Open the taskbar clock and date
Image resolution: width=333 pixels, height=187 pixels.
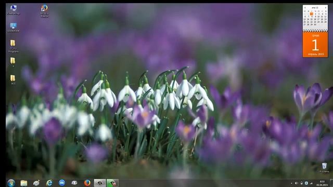point(322,183)
